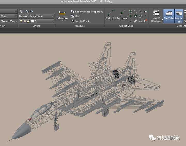Open Layer Properties icon above layer state

[x=21, y=11]
